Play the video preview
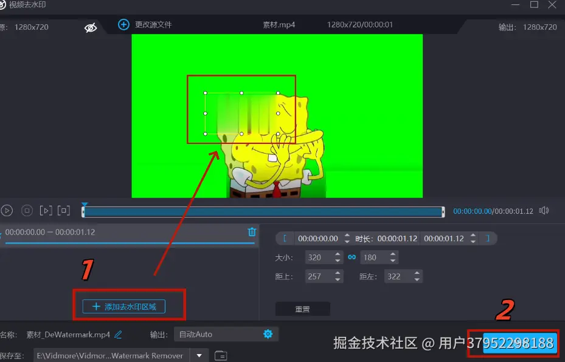Viewport: 565px width, 362px height. [x=7, y=211]
